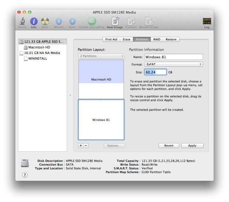
Task: Click the sidebar split-view divider handle
Action: (70, 95)
